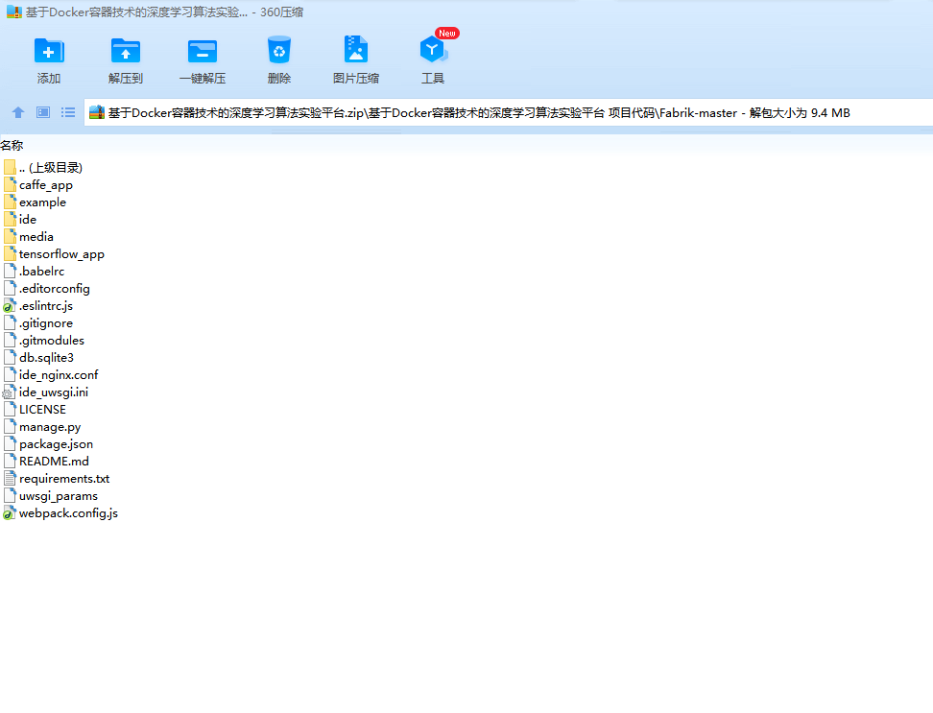This screenshot has height=713, width=933.
Task: Select the example folder name
Action: [x=42, y=202]
